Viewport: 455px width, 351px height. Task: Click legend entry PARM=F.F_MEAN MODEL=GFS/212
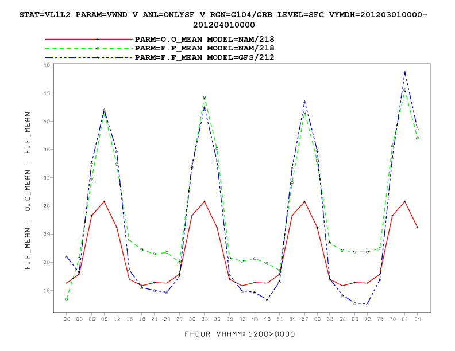[205, 57]
